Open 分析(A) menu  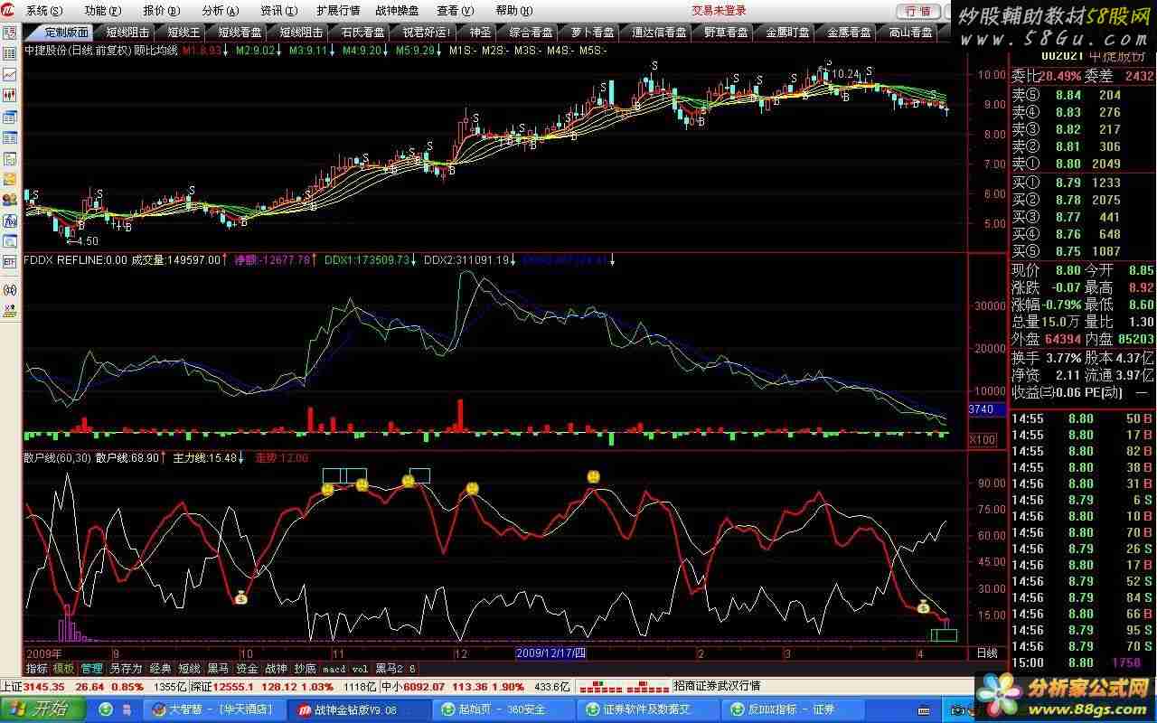[x=221, y=11]
